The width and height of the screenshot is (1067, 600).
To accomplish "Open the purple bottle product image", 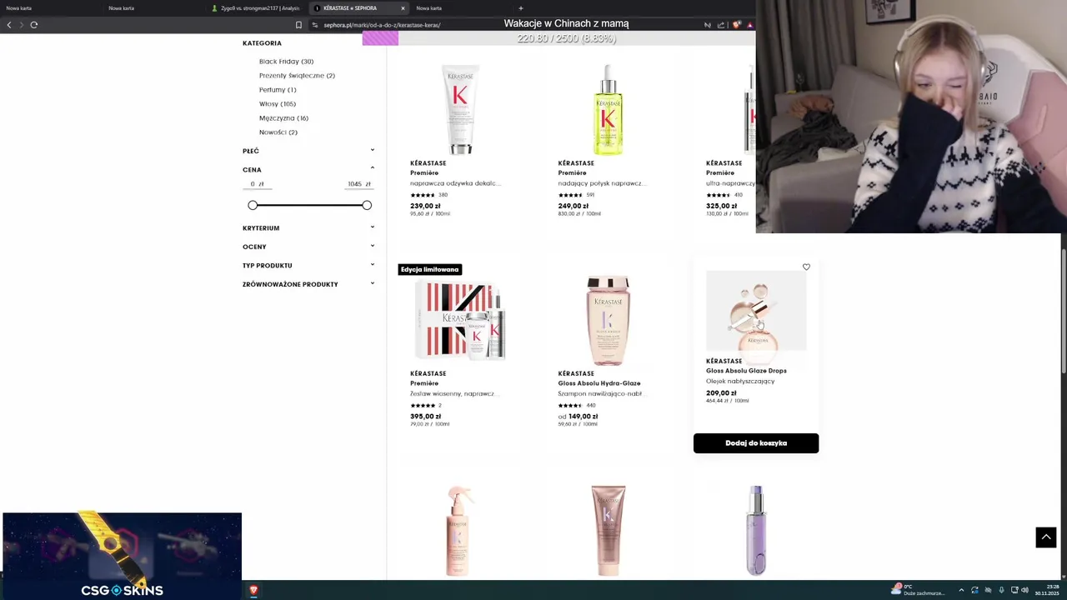I will [756, 531].
